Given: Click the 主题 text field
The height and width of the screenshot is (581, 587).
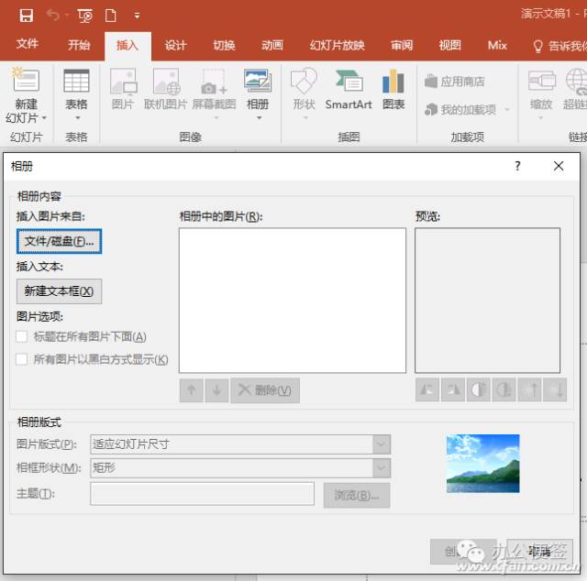Looking at the screenshot, I should click(x=202, y=494).
